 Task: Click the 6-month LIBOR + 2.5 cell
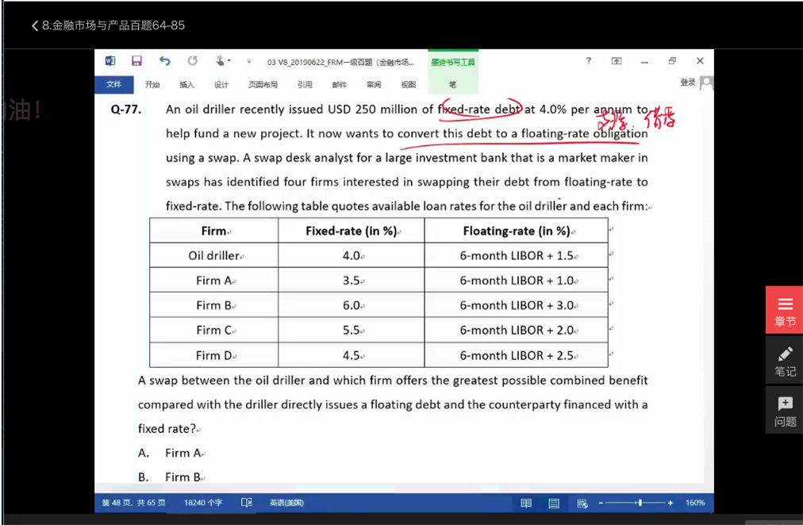(517, 355)
